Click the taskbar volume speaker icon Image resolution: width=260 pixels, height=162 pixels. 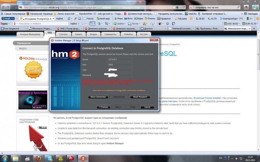point(236,159)
